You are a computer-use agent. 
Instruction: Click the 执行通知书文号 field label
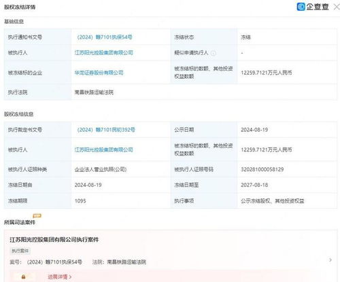click(25, 37)
